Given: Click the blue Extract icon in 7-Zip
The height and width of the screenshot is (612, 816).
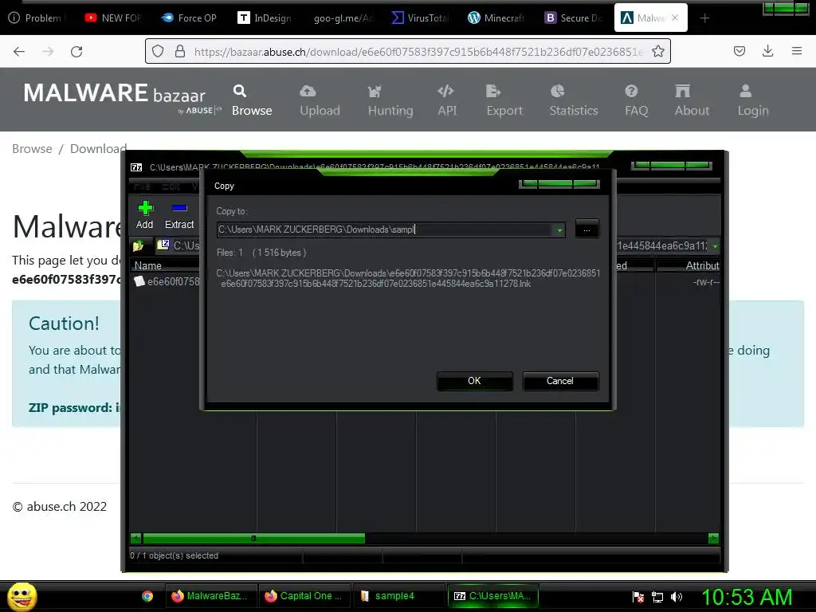Looking at the screenshot, I should point(179,208).
